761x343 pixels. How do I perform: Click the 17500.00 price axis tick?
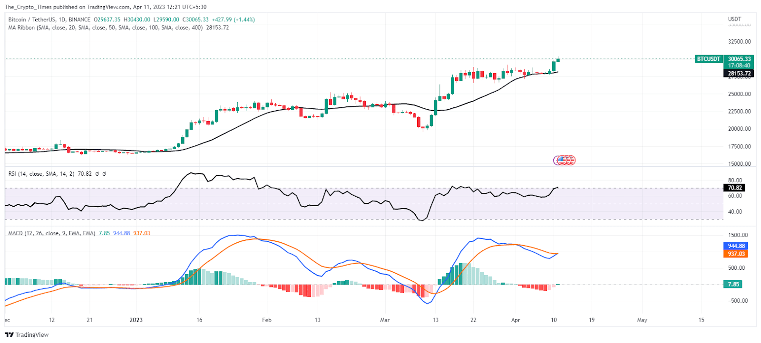coord(740,147)
